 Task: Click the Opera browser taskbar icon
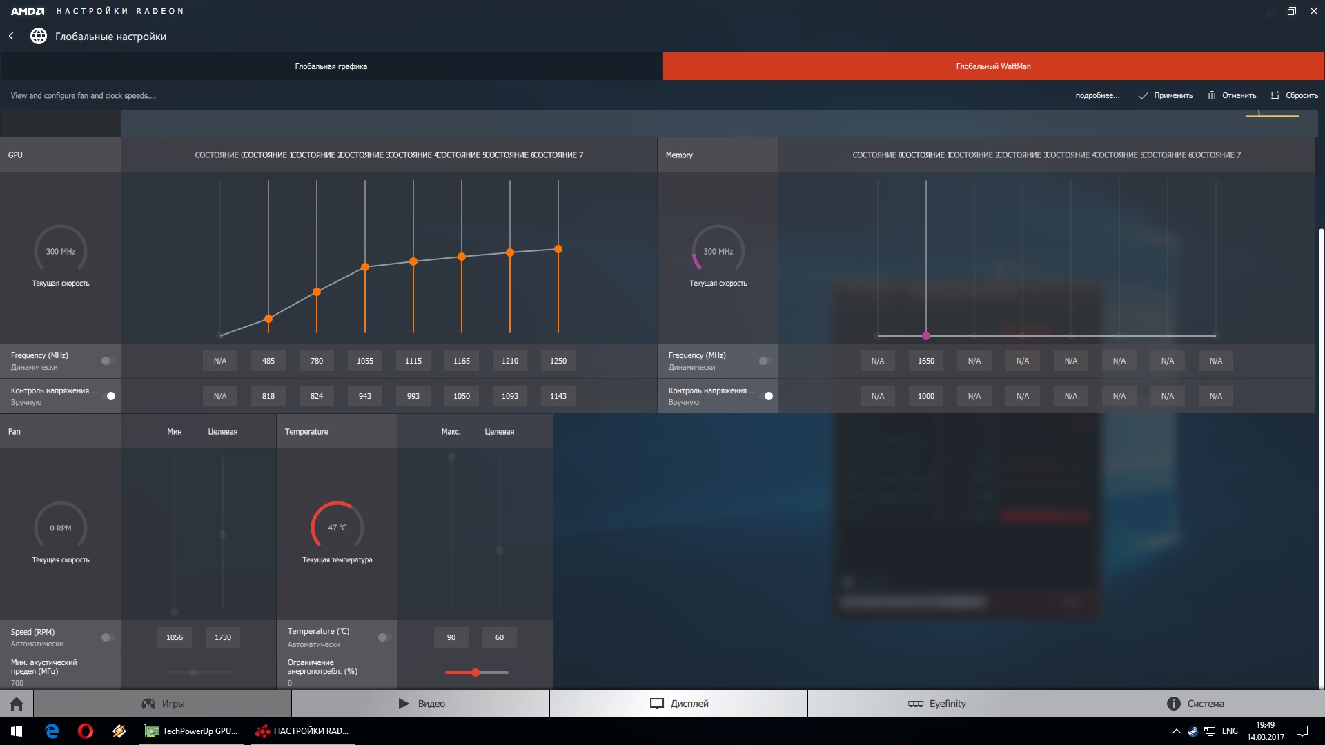click(x=86, y=731)
